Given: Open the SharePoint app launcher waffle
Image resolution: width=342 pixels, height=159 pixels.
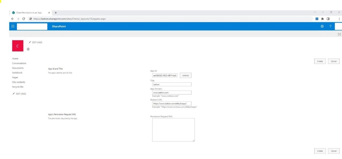Looking at the screenshot, I should [x=13, y=26].
